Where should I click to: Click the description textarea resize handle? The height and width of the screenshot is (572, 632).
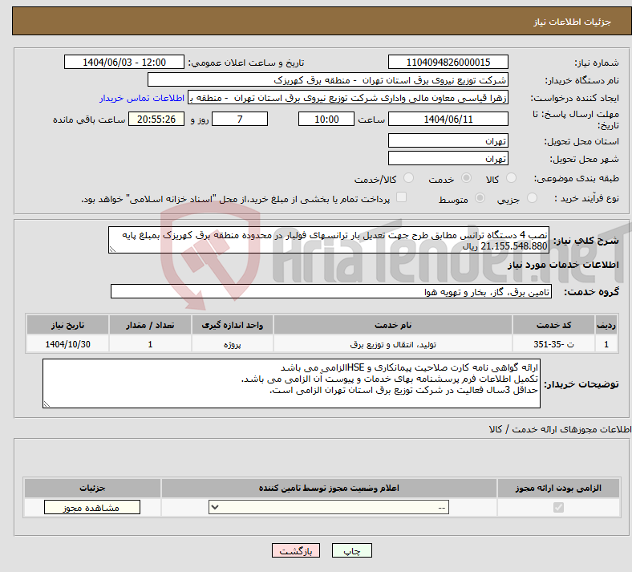[112, 249]
